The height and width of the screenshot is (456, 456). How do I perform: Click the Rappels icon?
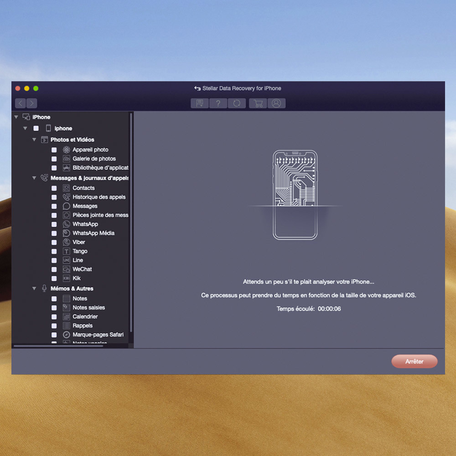pos(67,326)
